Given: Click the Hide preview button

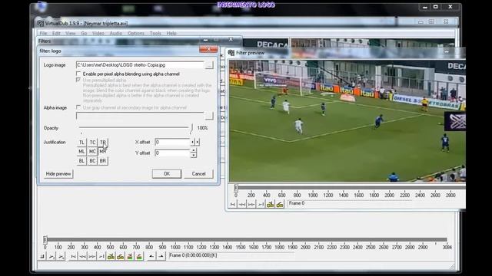Looking at the screenshot, I should (58, 174).
